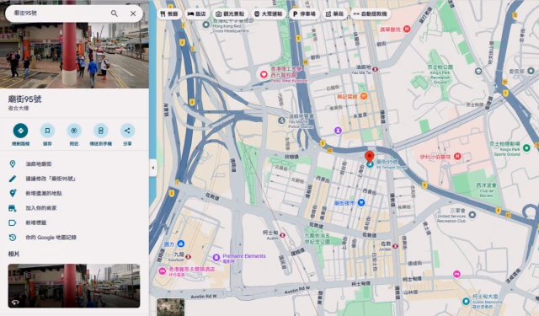Click the Hong Kong Red Cross Headquarters marker

205,24
